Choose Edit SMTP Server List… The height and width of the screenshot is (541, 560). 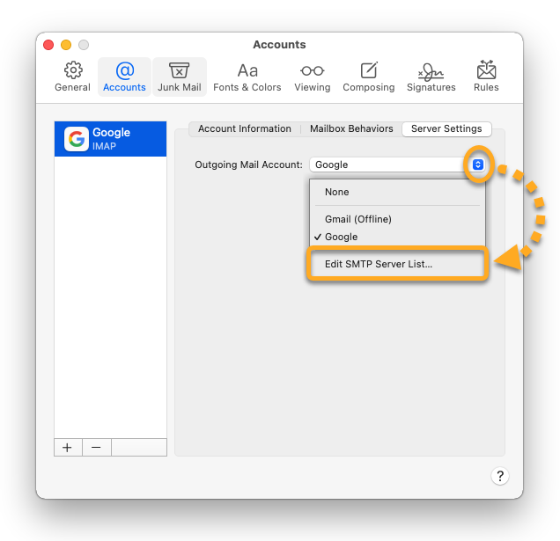coord(379,264)
